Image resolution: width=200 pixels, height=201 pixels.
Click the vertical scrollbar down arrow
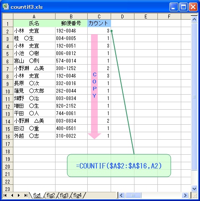(x=194, y=188)
